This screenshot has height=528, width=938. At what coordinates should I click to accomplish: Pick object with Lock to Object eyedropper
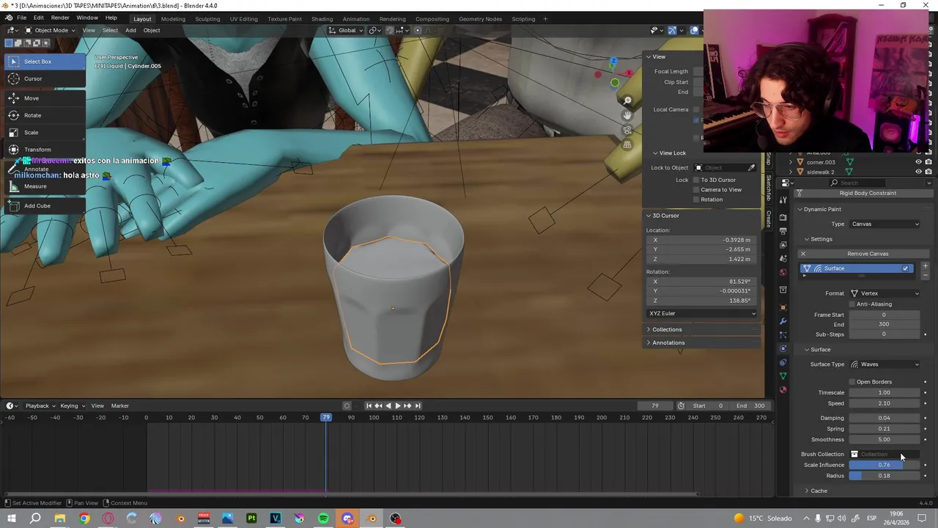pos(751,168)
